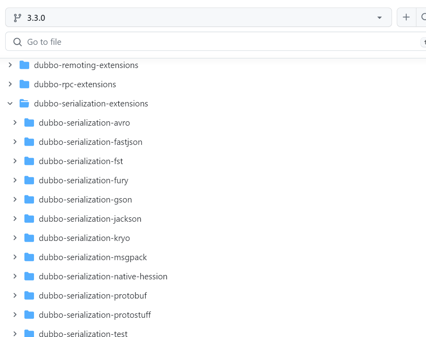Screen dimensions: 426x337
Task: Expand the dubbo-serialization-native-hession chevron
Action: tap(15, 277)
